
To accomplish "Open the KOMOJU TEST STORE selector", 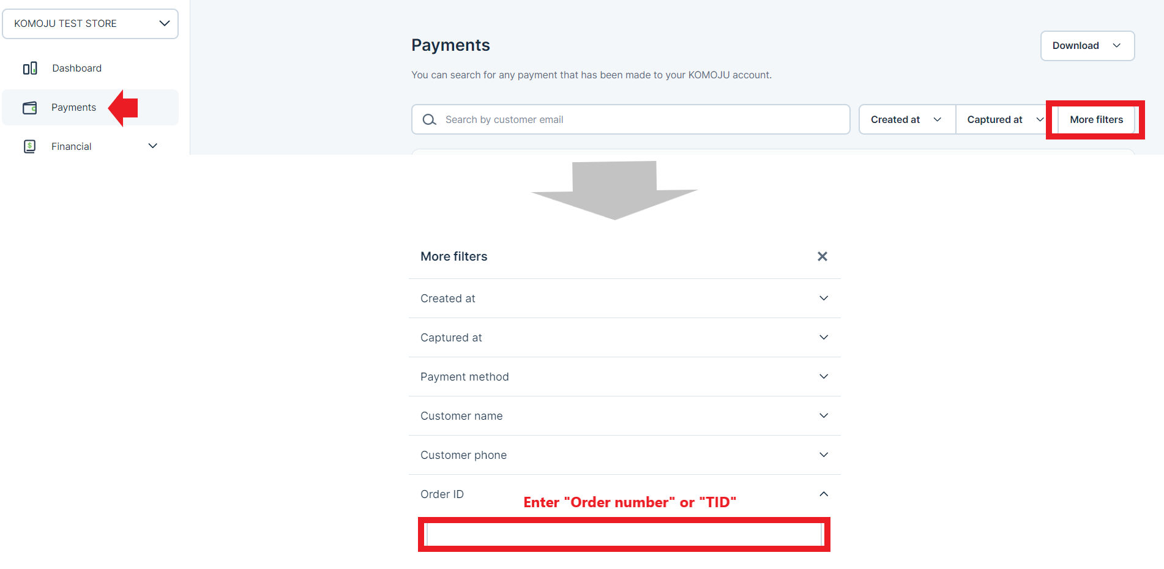I will (91, 24).
